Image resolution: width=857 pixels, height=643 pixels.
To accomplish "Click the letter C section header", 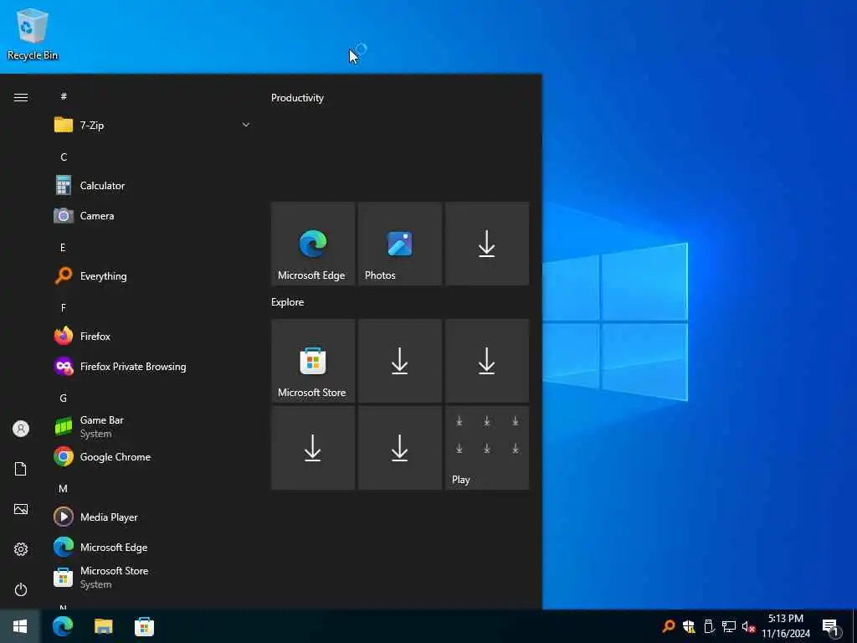I will [64, 157].
